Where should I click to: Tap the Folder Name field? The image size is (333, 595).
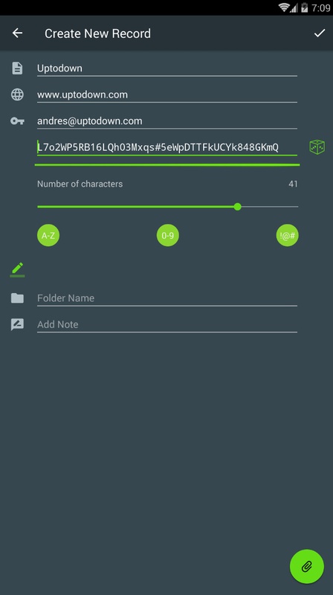[167, 298]
